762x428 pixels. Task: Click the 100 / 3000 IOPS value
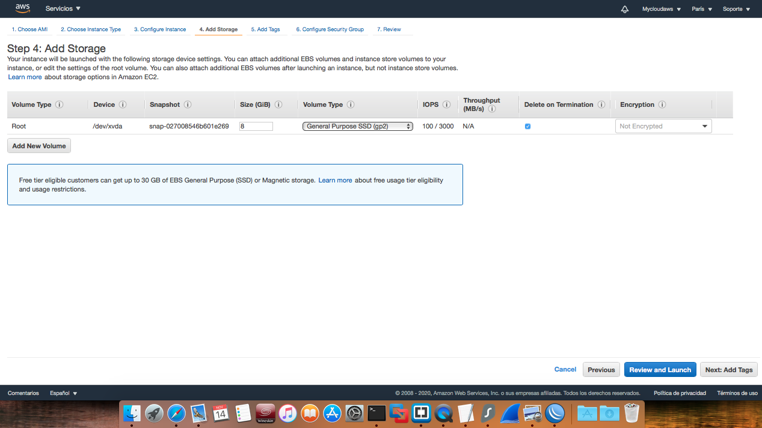click(x=438, y=126)
